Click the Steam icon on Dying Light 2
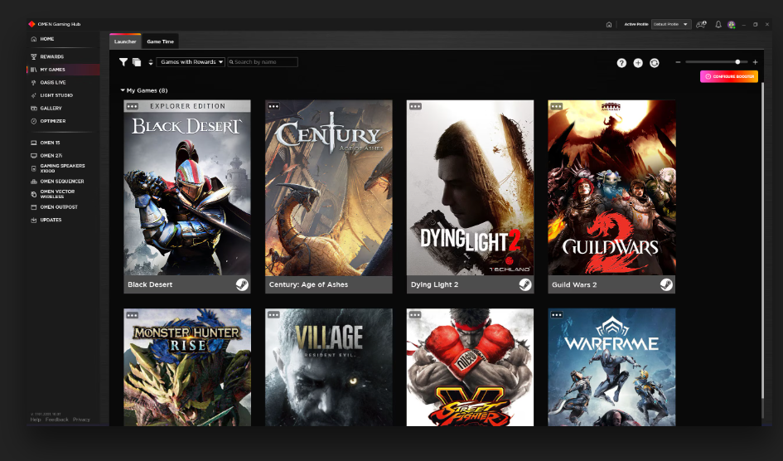783x461 pixels. pyautogui.click(x=524, y=284)
